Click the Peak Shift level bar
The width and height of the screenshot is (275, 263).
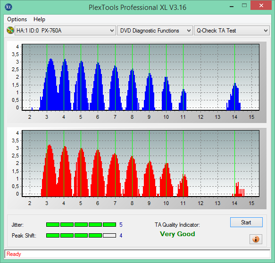click(81, 235)
